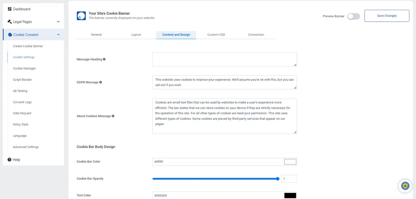Click the Save Changes button

click(387, 16)
